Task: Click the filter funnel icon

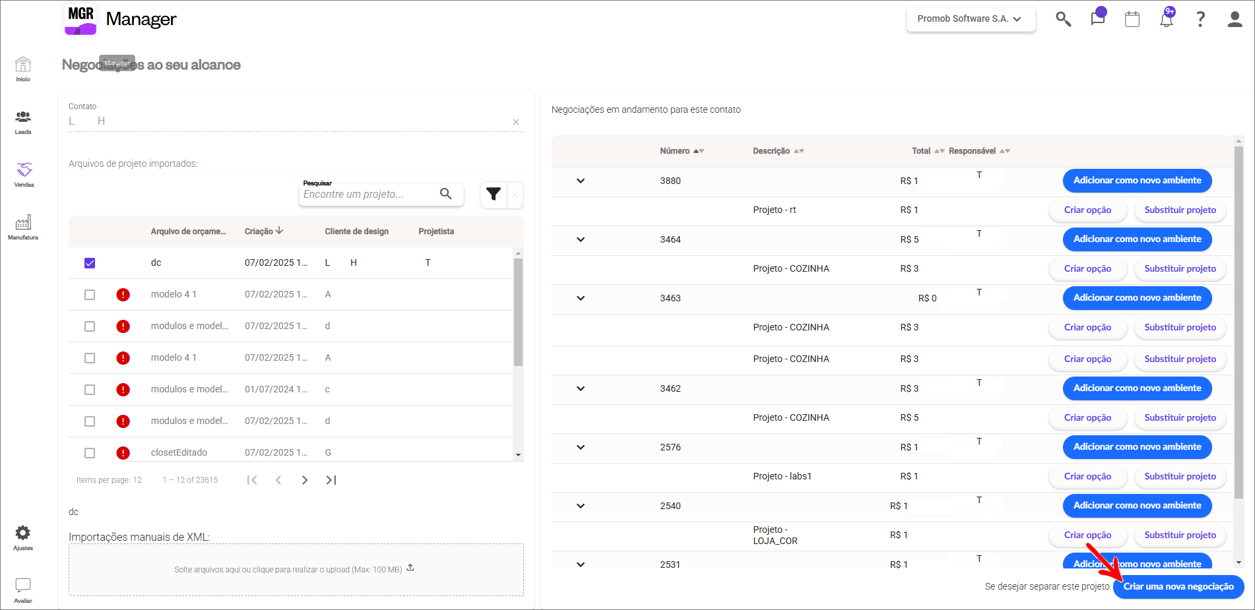Action: (494, 194)
